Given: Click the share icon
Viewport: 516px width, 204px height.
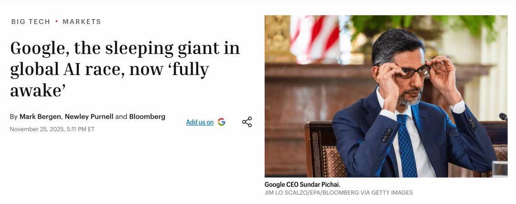Looking at the screenshot, I should (x=247, y=122).
